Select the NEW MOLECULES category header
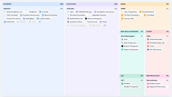Viewport: 172px width, 97px height. [157, 76]
